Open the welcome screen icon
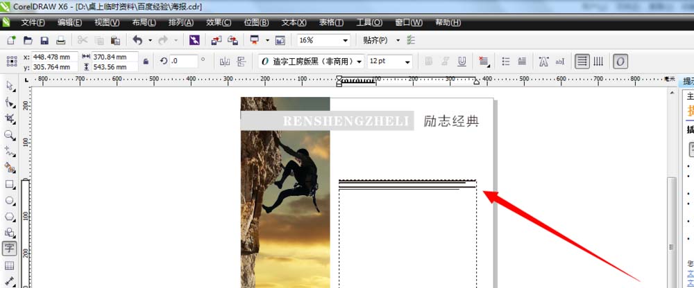This screenshot has width=694, height=288. point(280,40)
